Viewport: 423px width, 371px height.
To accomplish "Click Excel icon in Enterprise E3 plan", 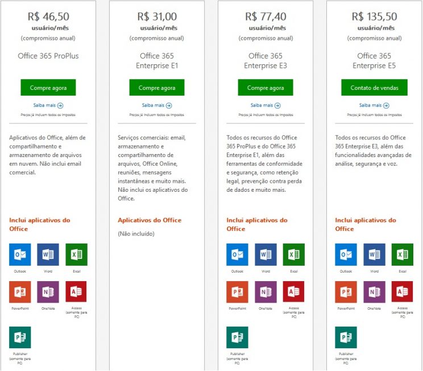I will pyautogui.click(x=294, y=254).
